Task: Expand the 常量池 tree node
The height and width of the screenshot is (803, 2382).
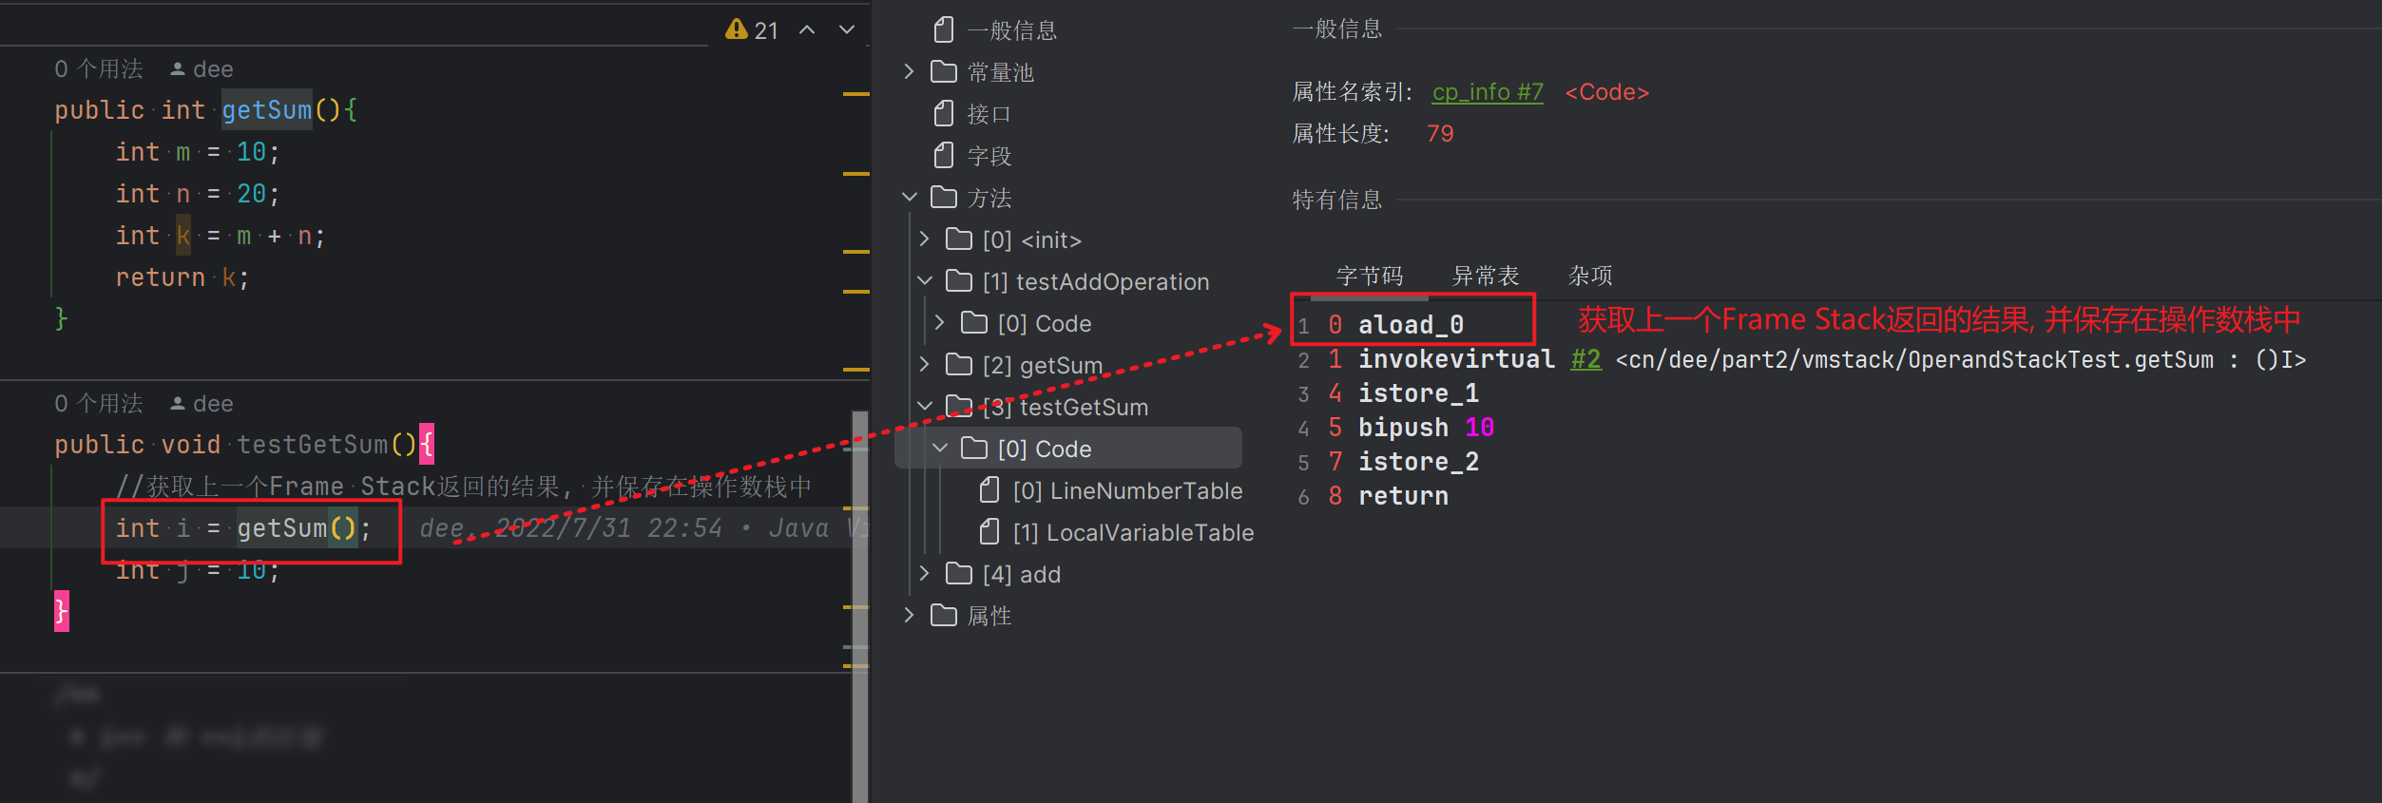Action: [x=909, y=72]
